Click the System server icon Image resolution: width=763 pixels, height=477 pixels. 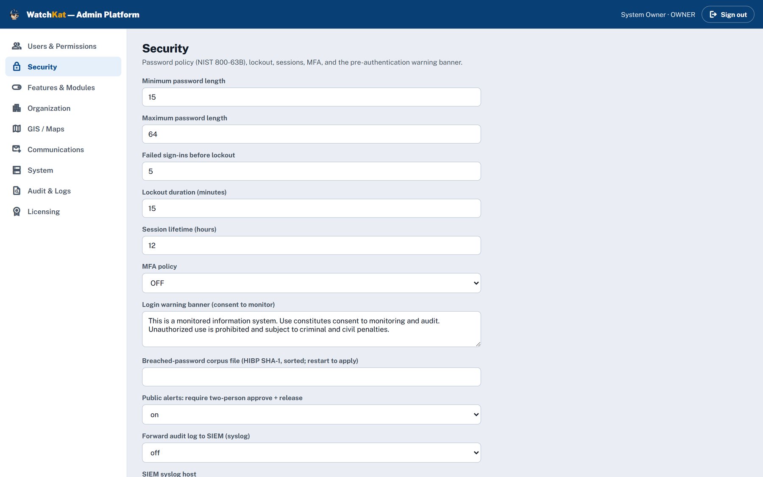point(17,170)
